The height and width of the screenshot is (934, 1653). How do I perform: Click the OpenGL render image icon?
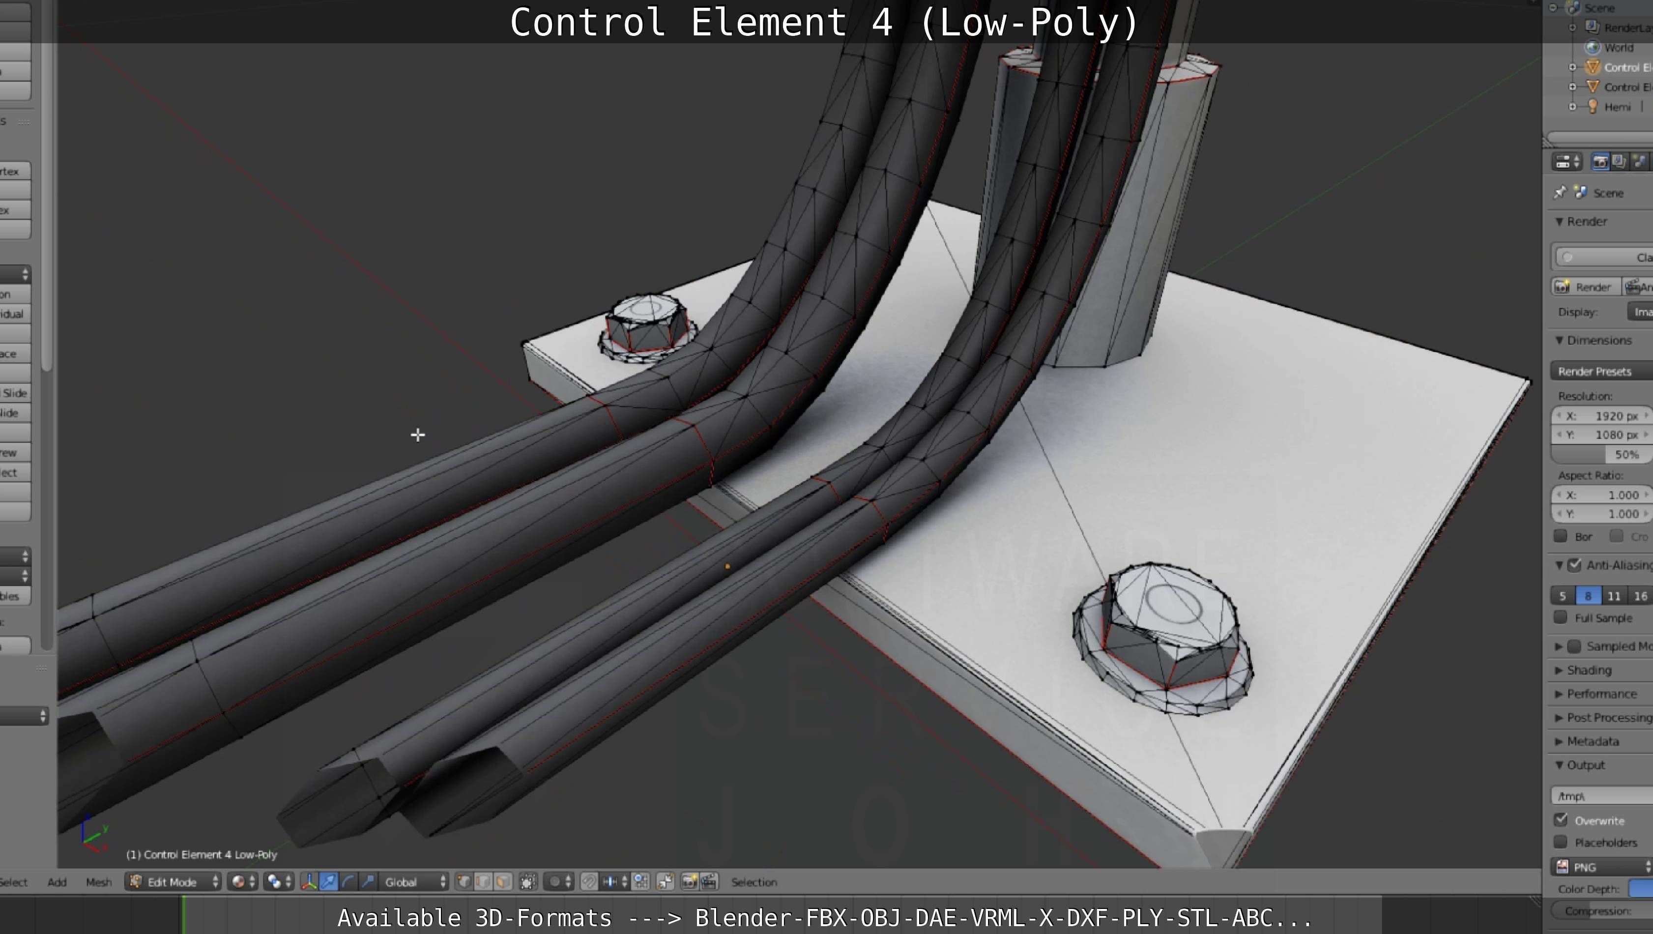pos(690,882)
